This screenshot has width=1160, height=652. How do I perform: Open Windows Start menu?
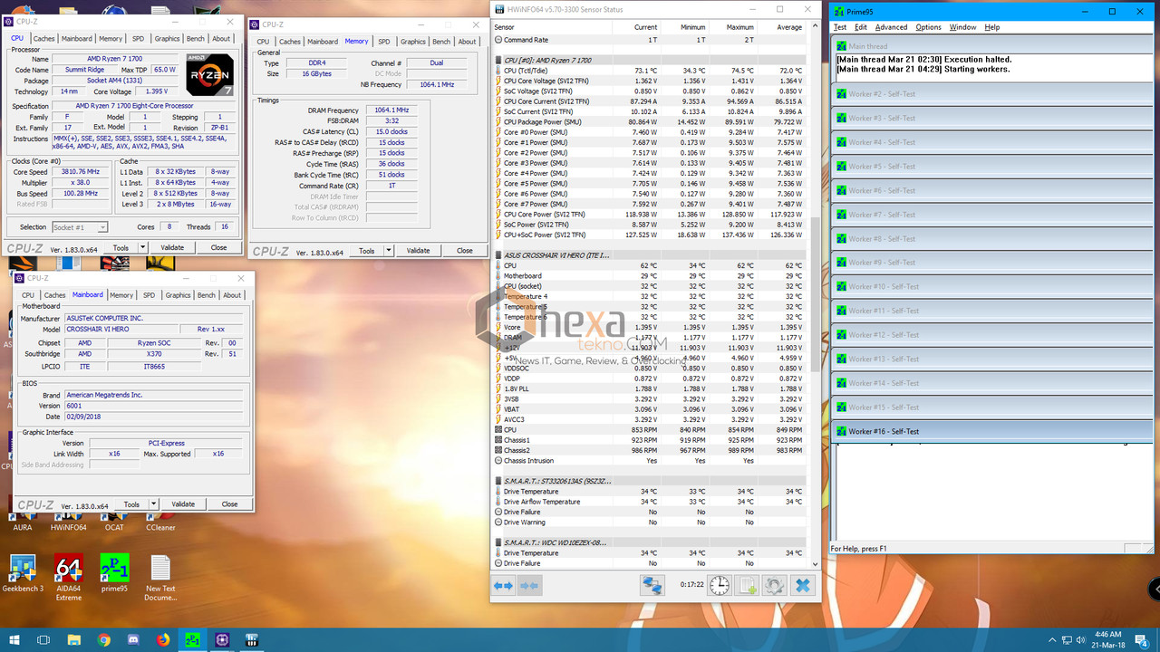[13, 639]
